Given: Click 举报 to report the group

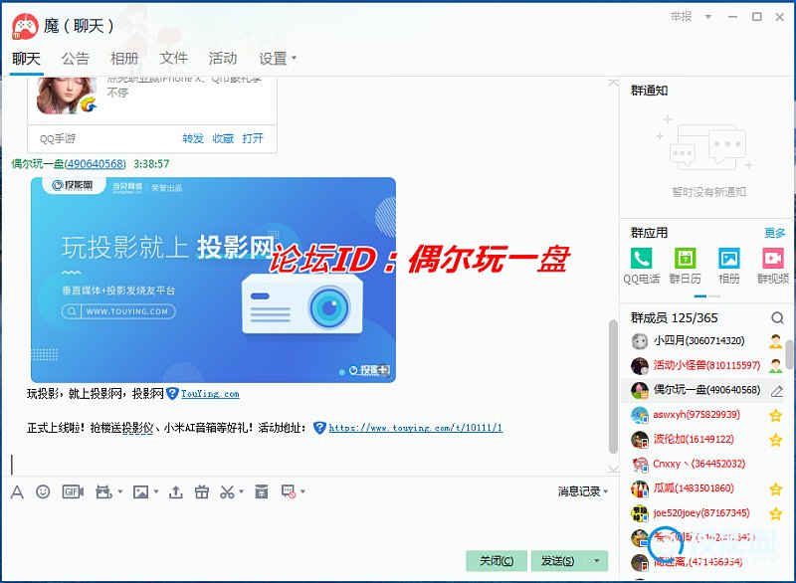Looking at the screenshot, I should 681,17.
